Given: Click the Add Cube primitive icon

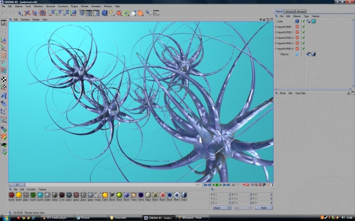Looking at the screenshot, I should (x=104, y=13).
